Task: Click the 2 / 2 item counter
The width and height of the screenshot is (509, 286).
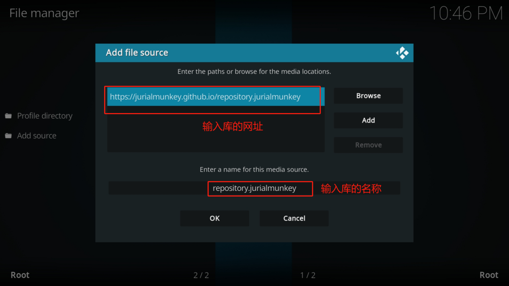Action: pos(201,275)
